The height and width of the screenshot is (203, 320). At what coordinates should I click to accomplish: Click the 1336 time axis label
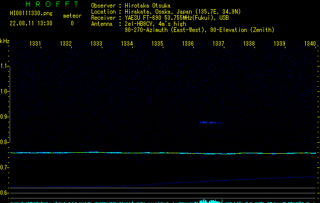(x=188, y=43)
